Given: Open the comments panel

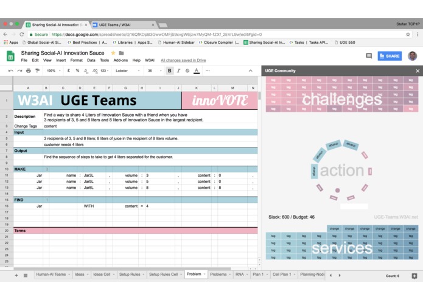Looking at the screenshot, I should coord(369,56).
